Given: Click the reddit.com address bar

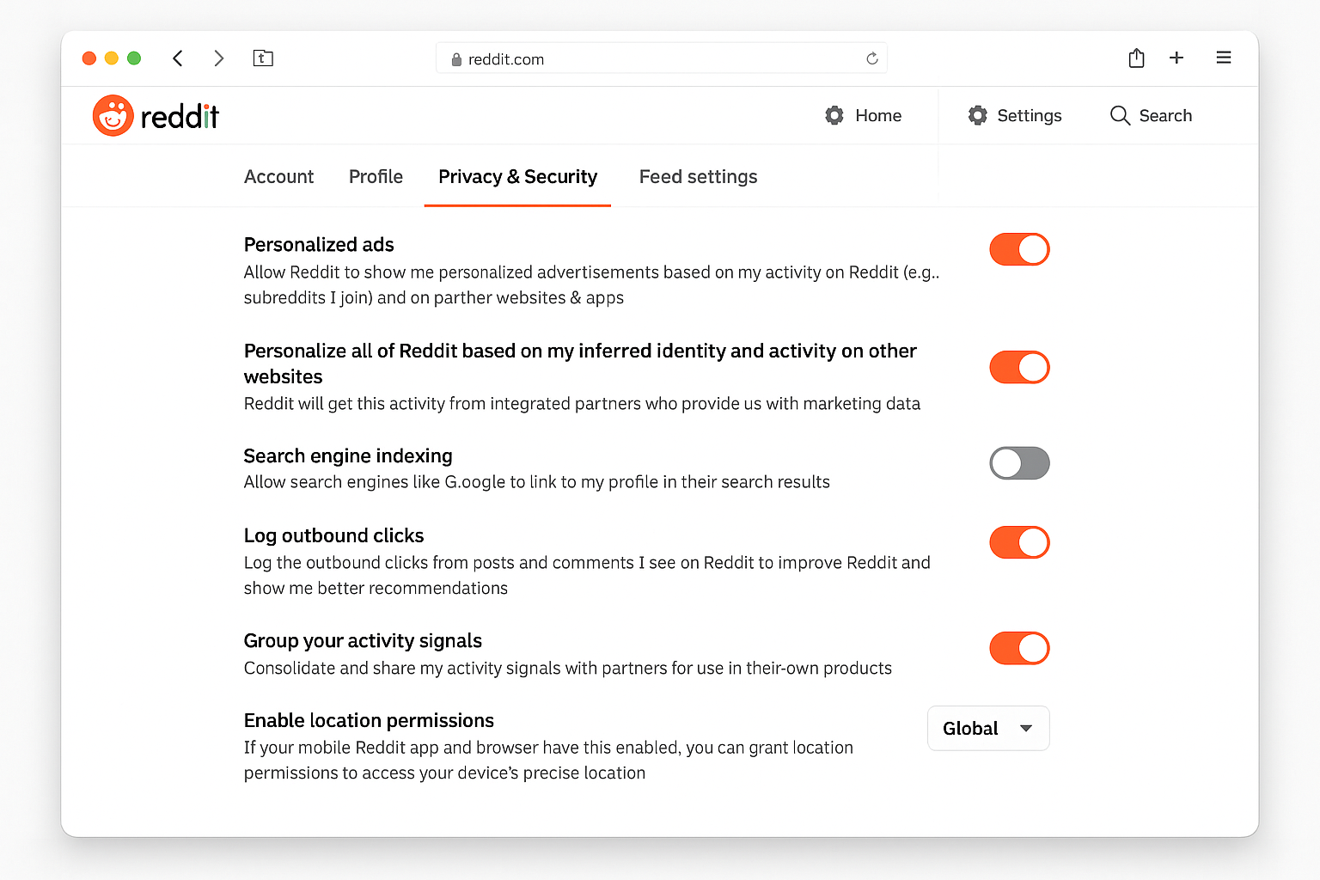Looking at the screenshot, I should tap(662, 58).
